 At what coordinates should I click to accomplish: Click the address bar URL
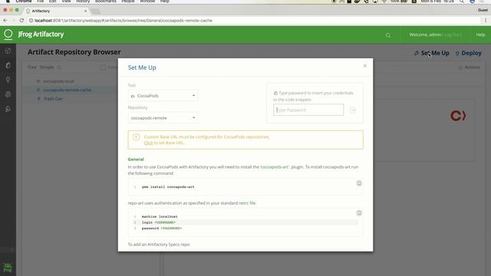[x=124, y=21]
